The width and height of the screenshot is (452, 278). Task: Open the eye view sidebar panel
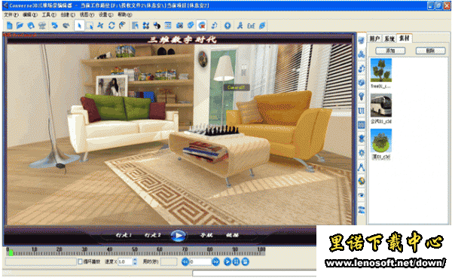tap(362, 195)
